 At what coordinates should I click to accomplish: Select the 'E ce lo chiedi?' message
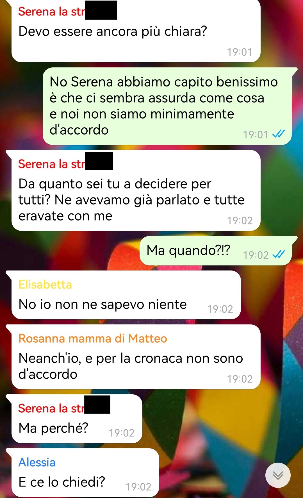tap(85, 473)
